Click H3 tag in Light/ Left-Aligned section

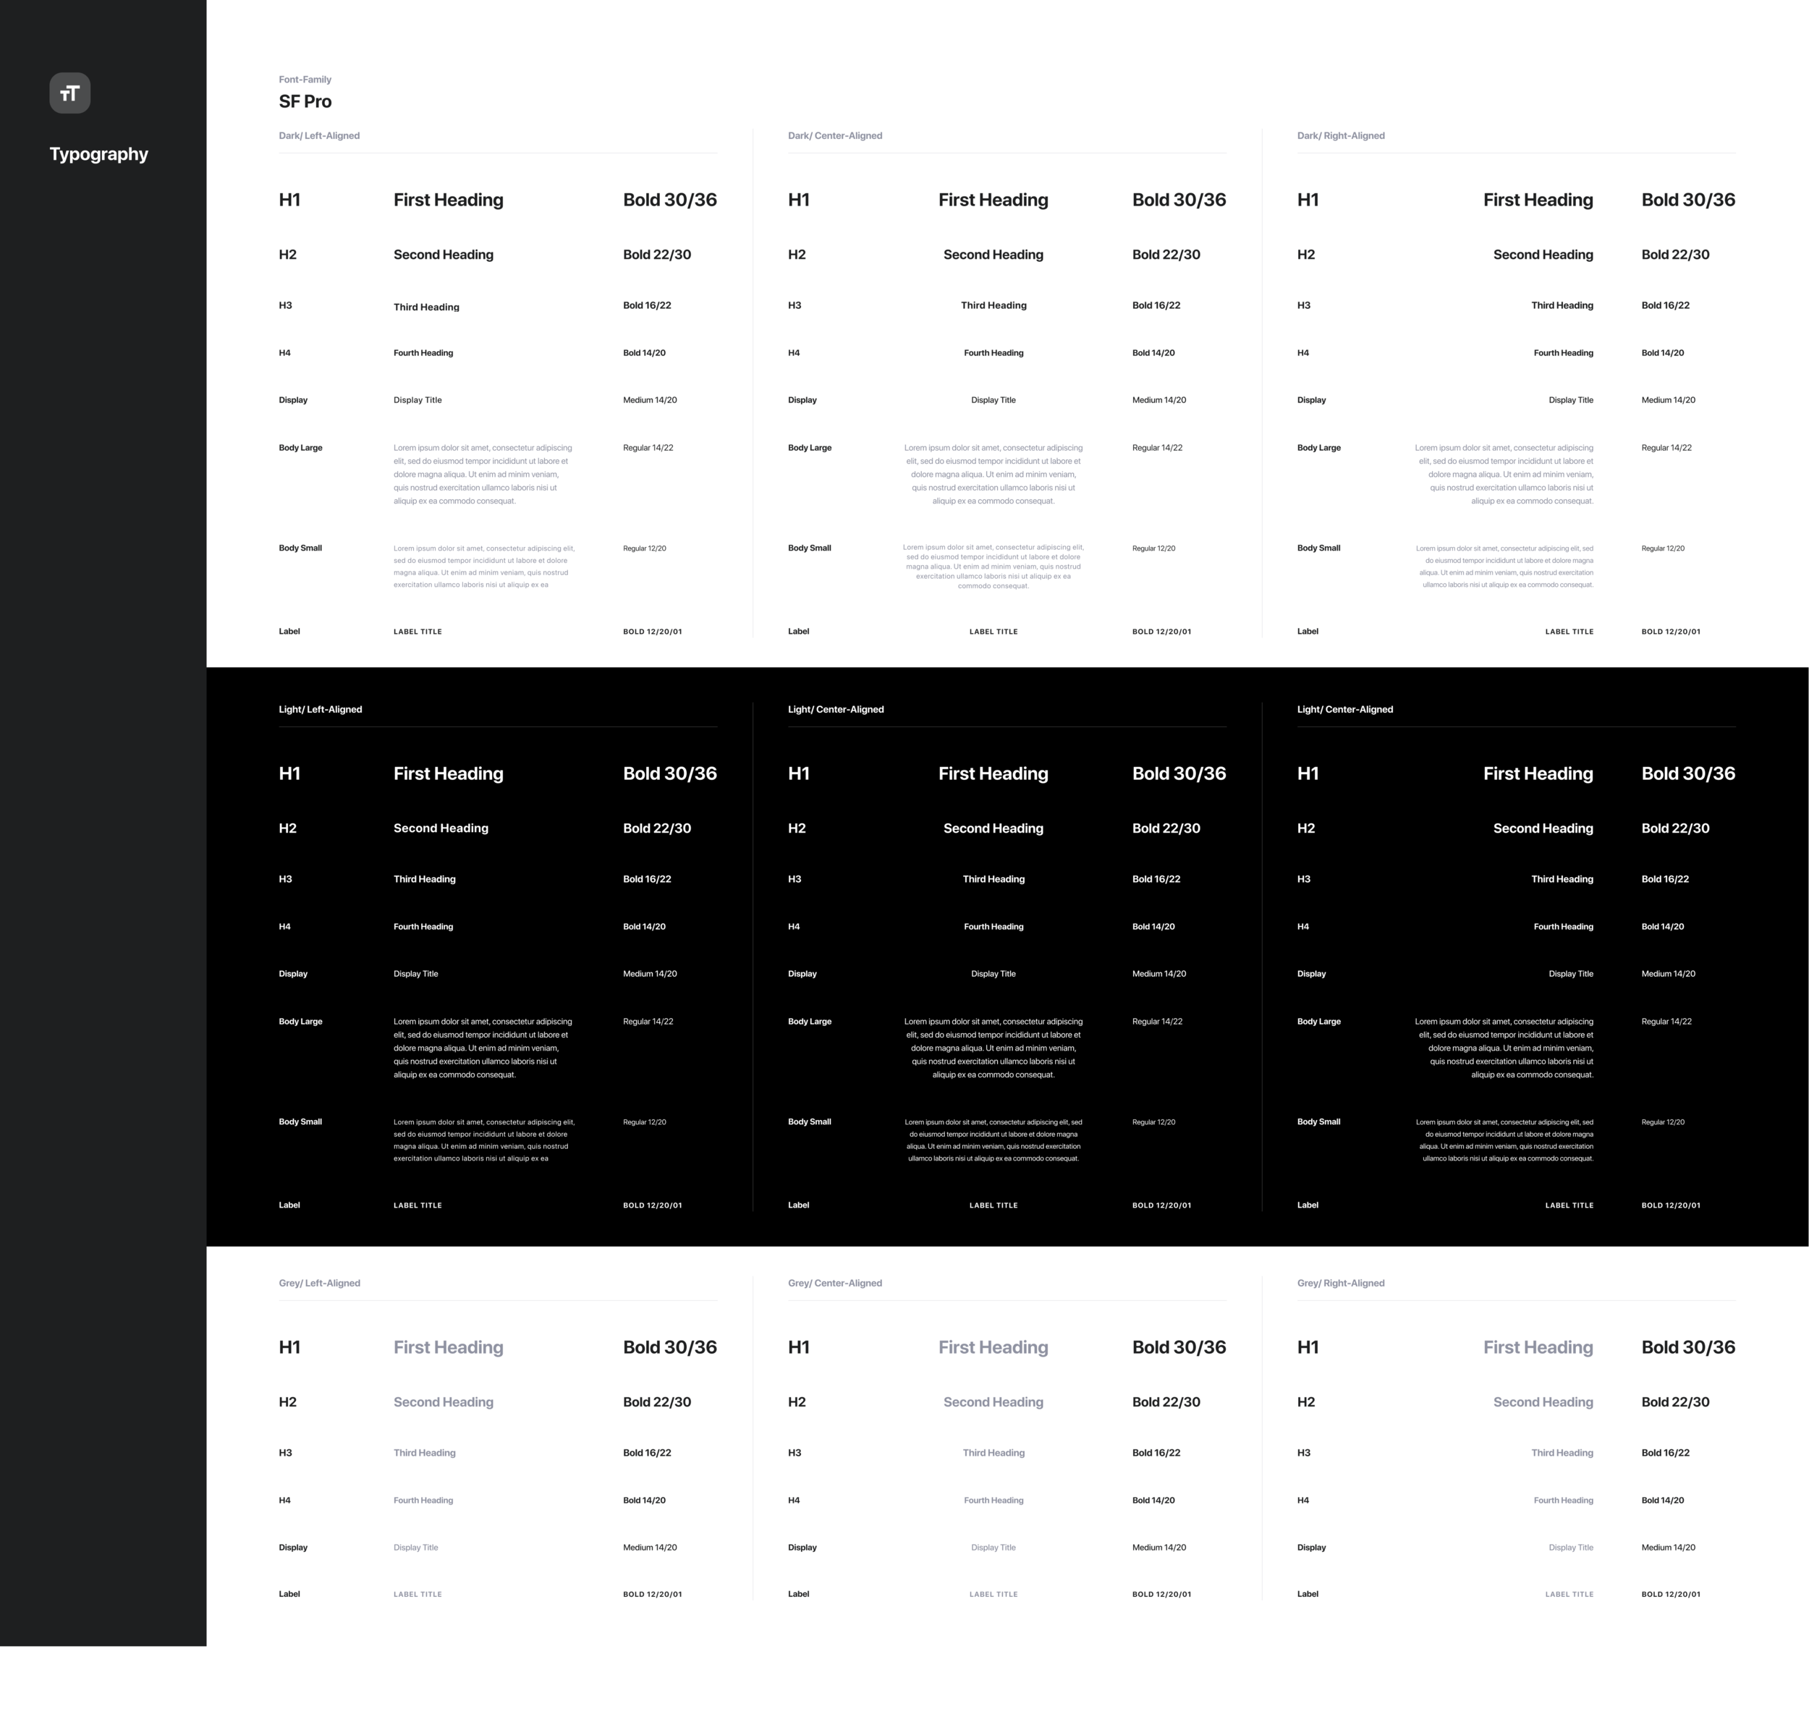pyautogui.click(x=285, y=879)
